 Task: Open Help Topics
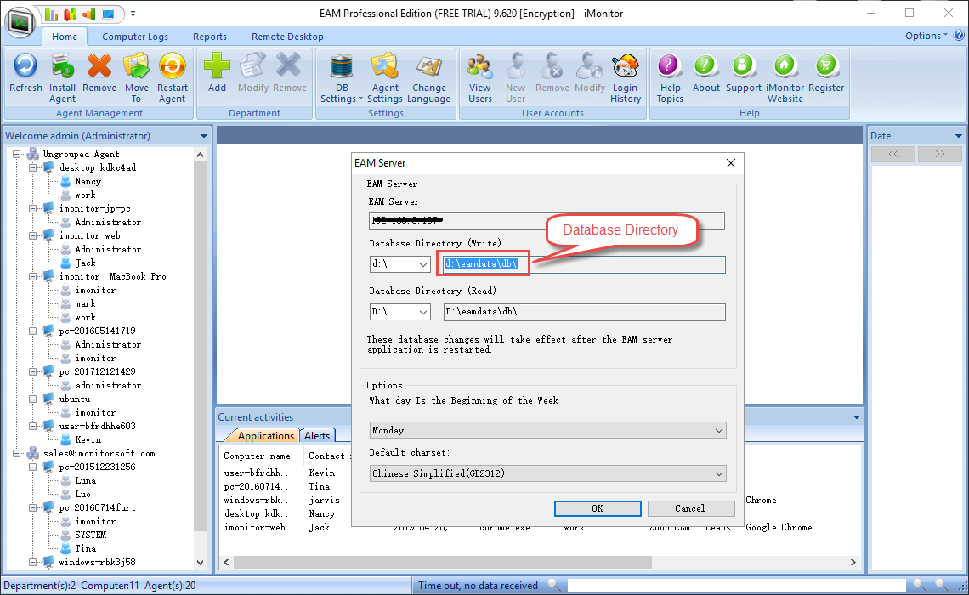coord(670,65)
